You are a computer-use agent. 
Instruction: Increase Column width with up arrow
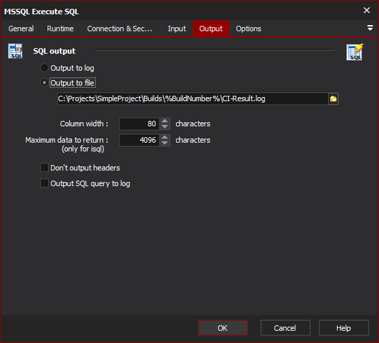pyautogui.click(x=165, y=121)
